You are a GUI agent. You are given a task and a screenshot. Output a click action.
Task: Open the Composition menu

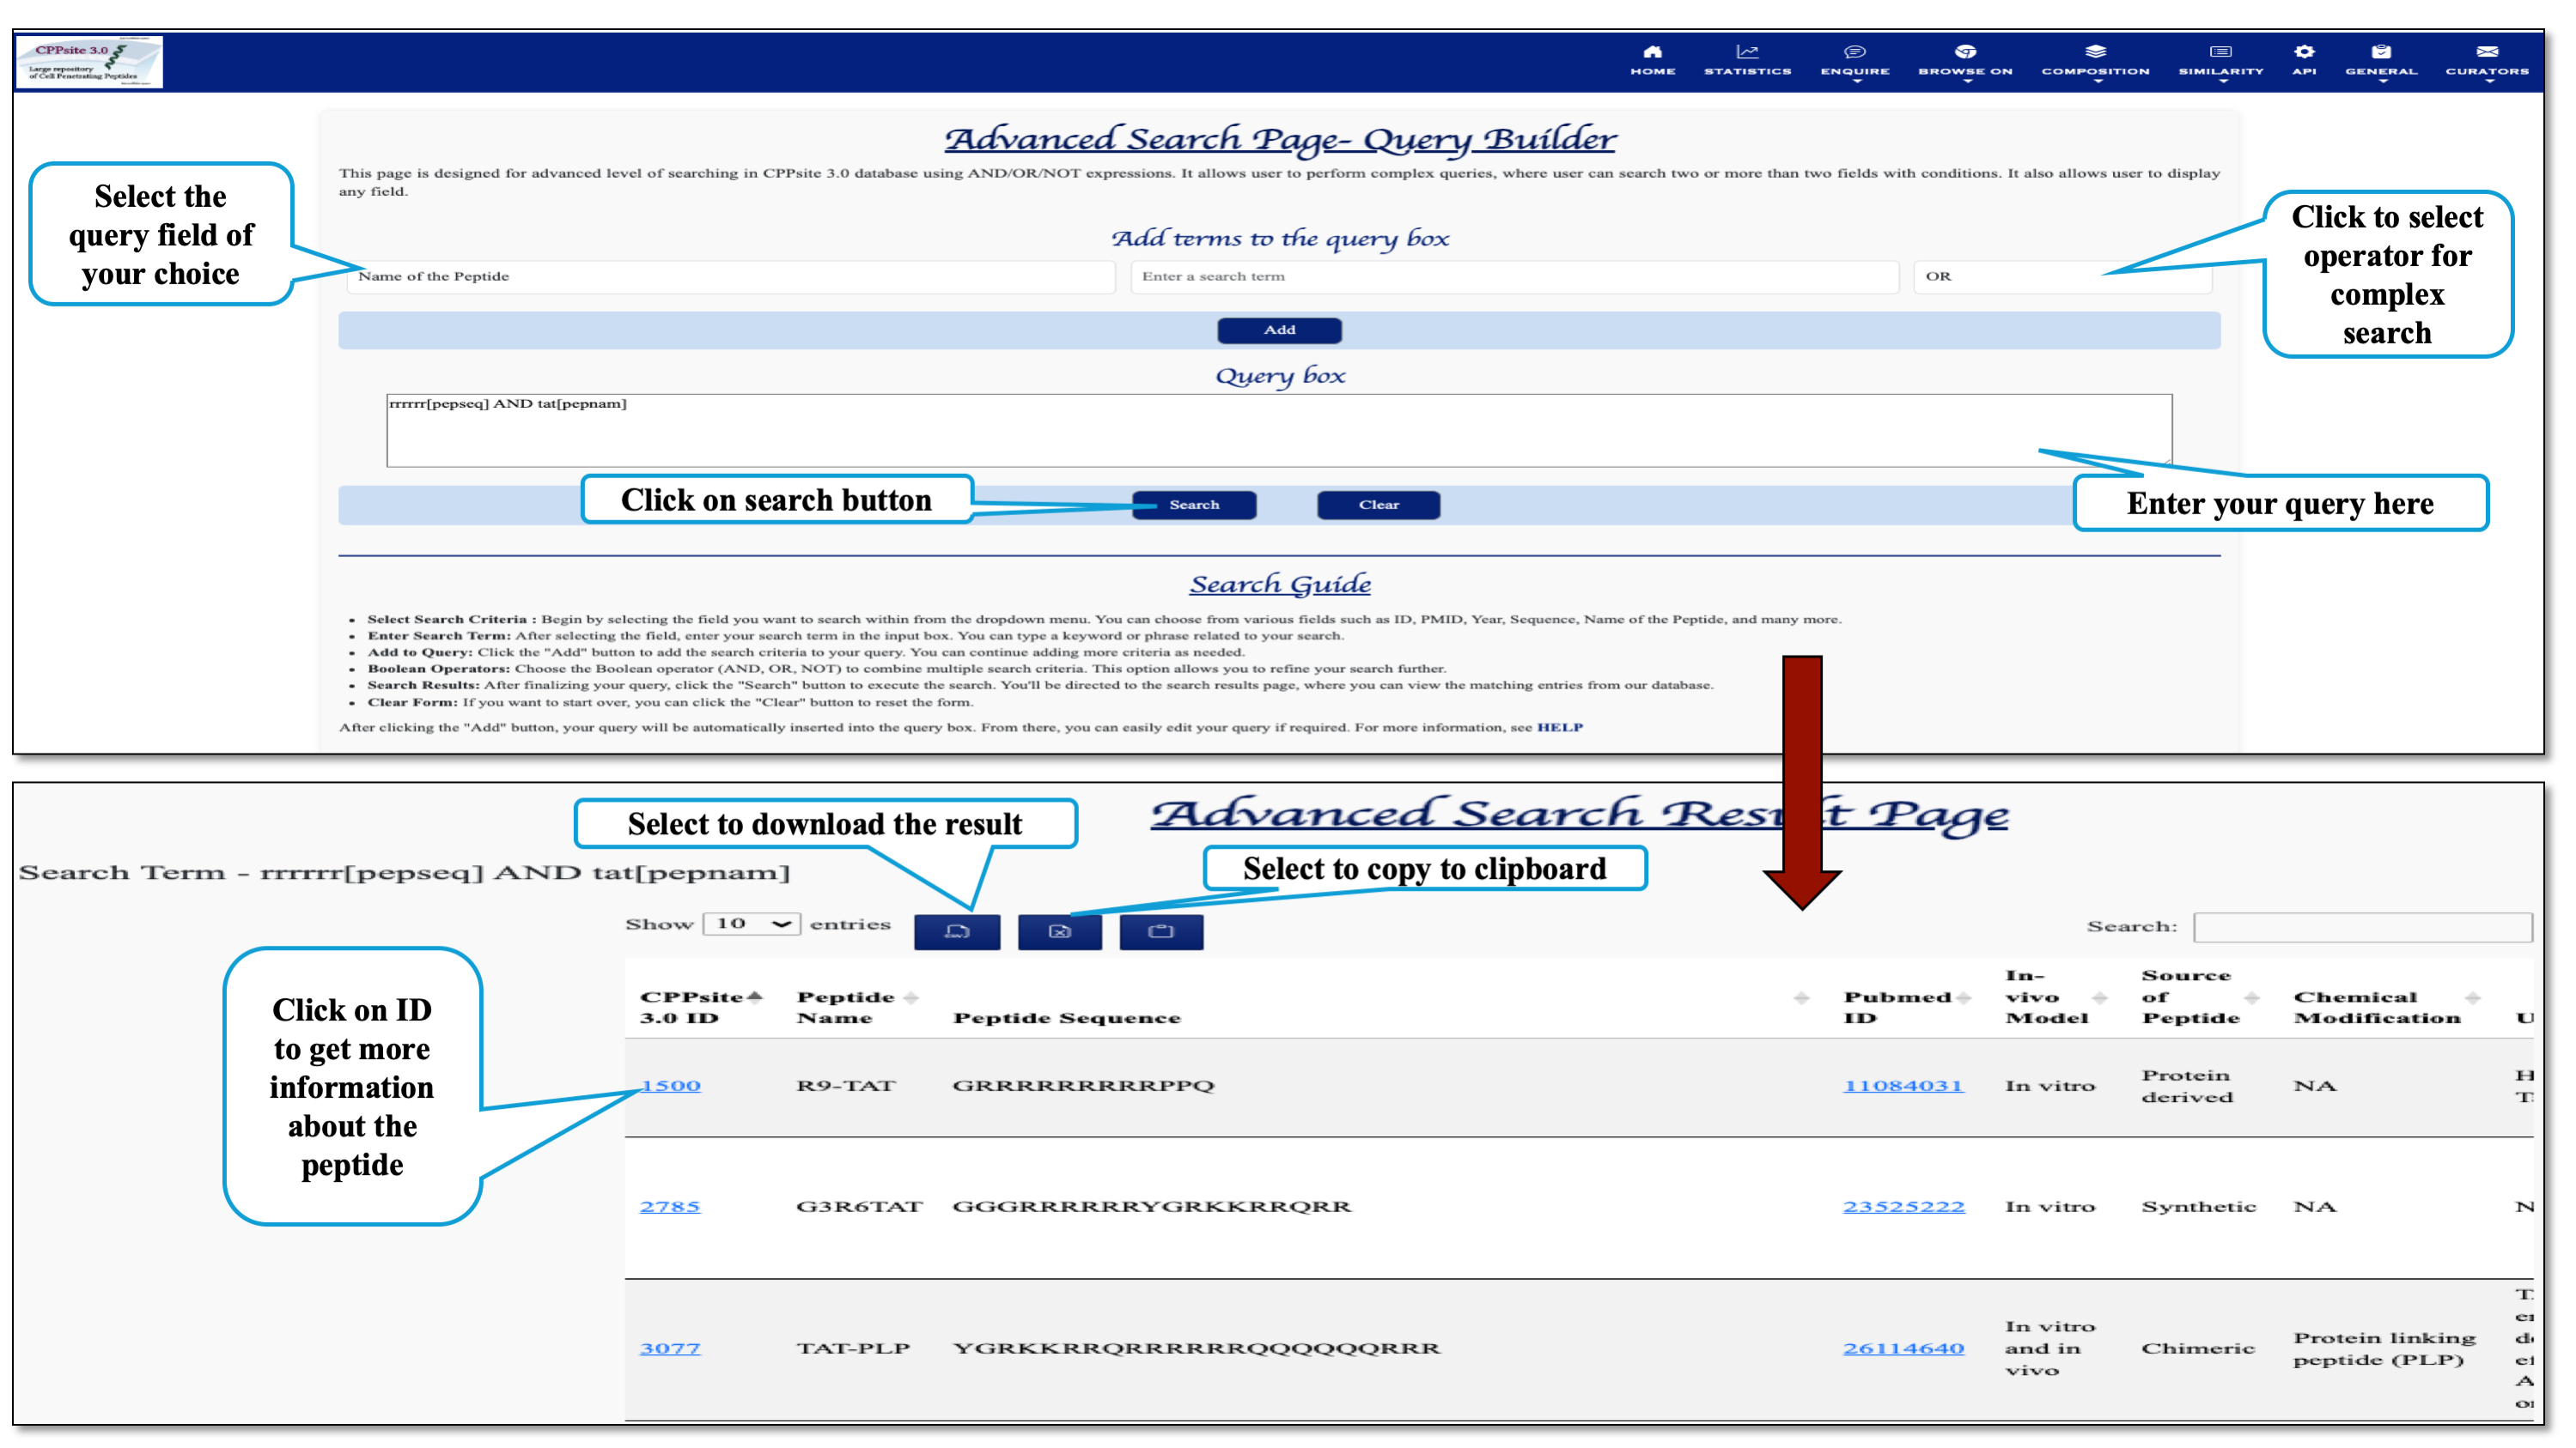coord(2094,60)
